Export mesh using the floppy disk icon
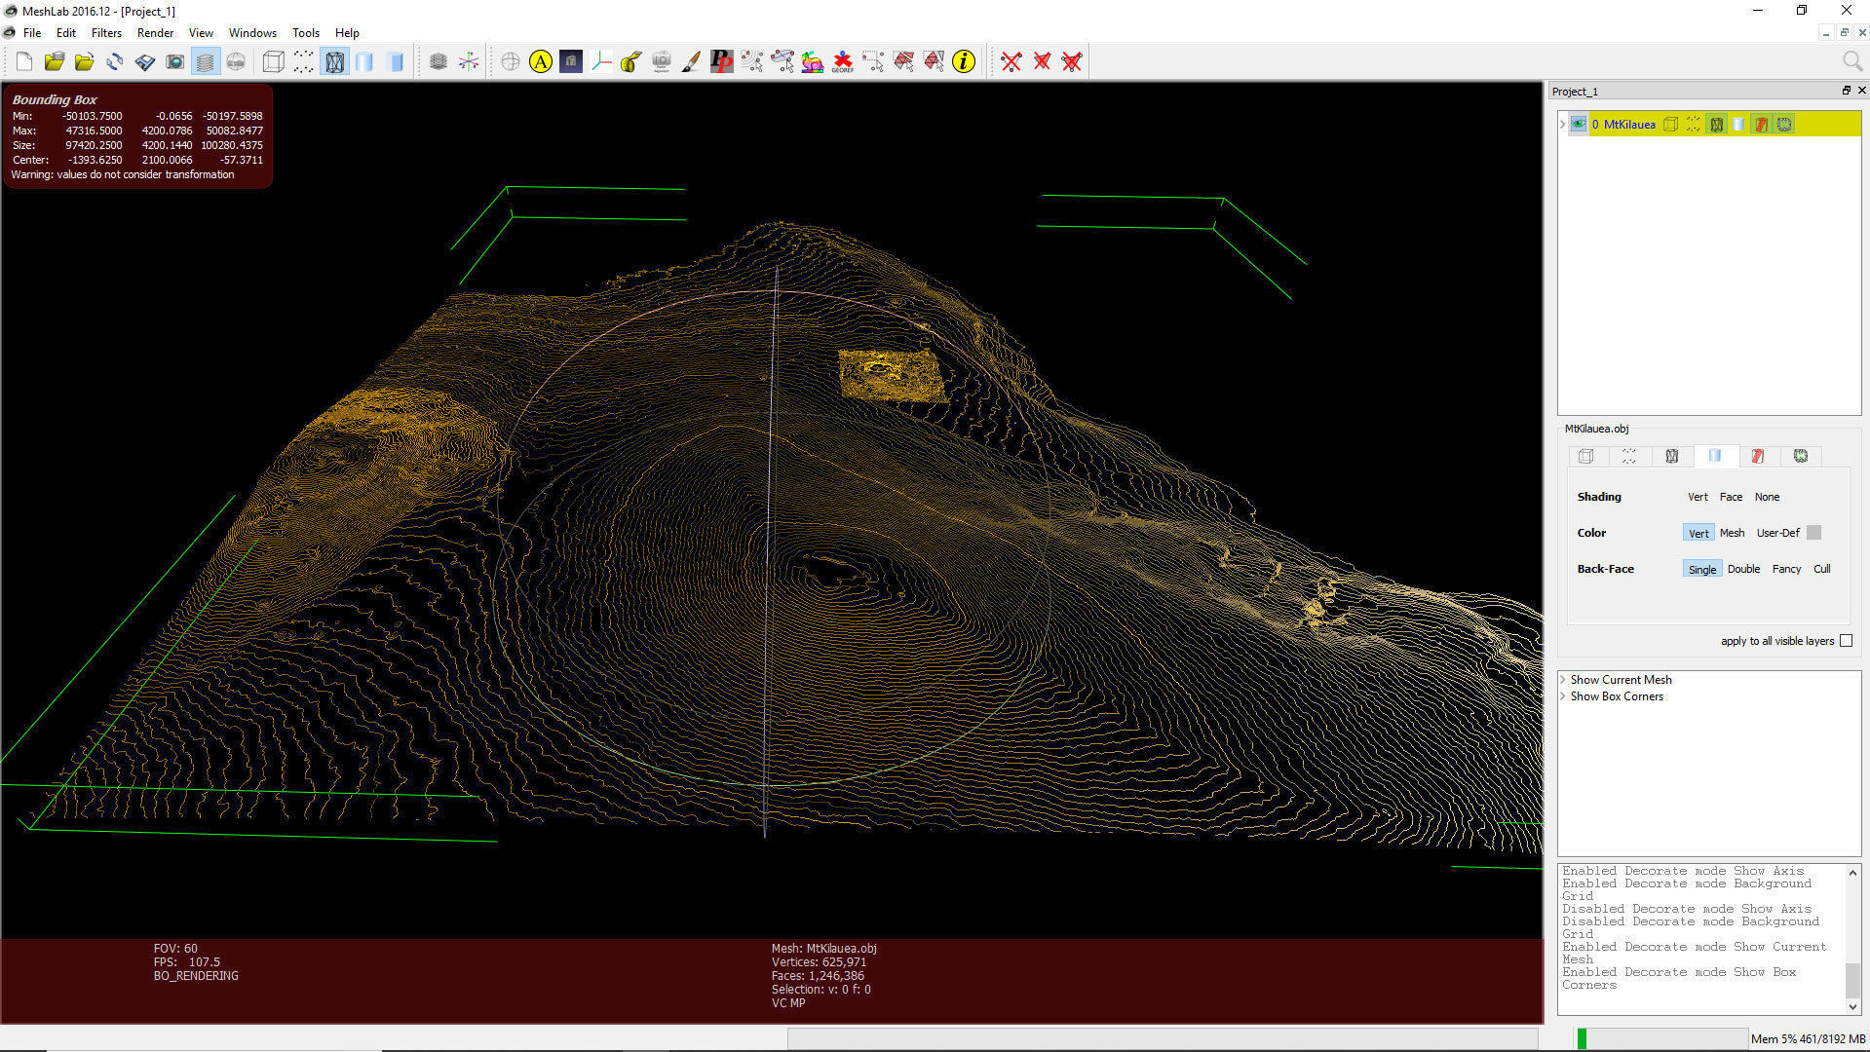The image size is (1870, 1052). click(145, 62)
